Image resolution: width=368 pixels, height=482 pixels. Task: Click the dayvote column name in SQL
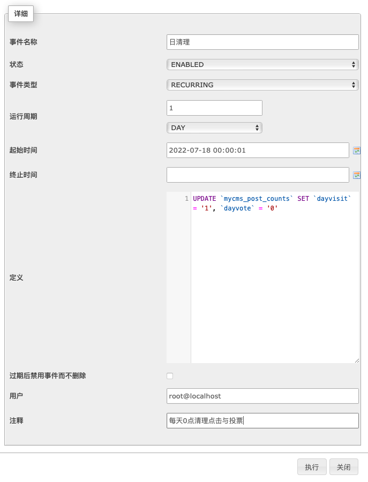pos(236,208)
